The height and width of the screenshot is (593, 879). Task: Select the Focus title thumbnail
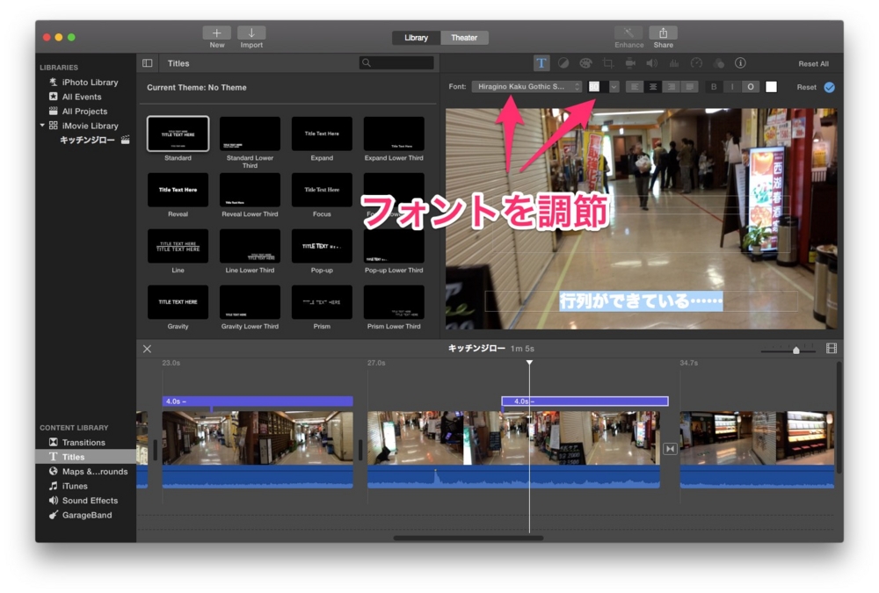tap(322, 190)
